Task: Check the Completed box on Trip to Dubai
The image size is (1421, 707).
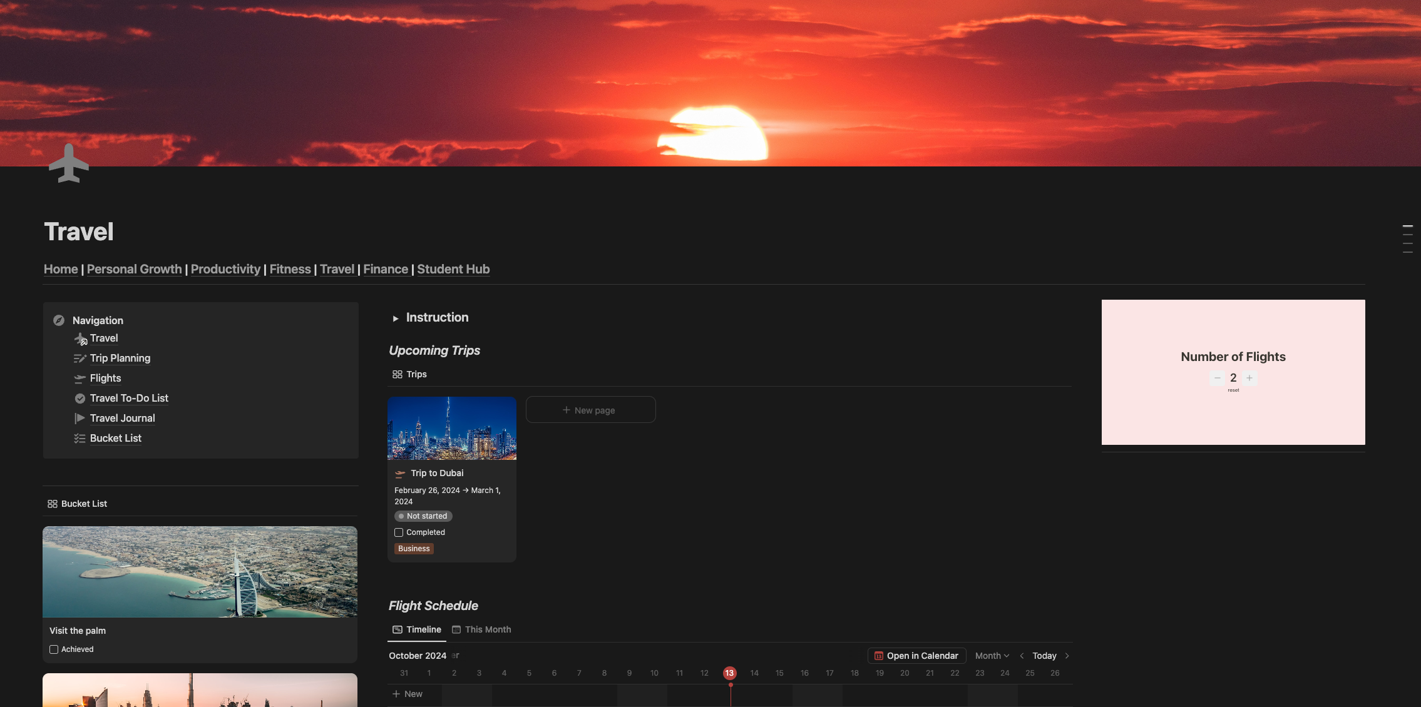Action: click(399, 532)
